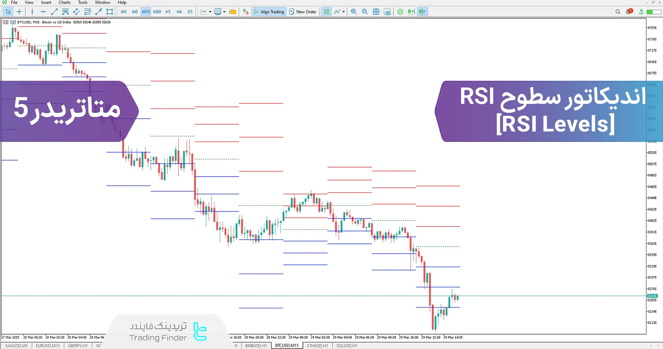Open the chart screenshot camera tool

pos(387,11)
